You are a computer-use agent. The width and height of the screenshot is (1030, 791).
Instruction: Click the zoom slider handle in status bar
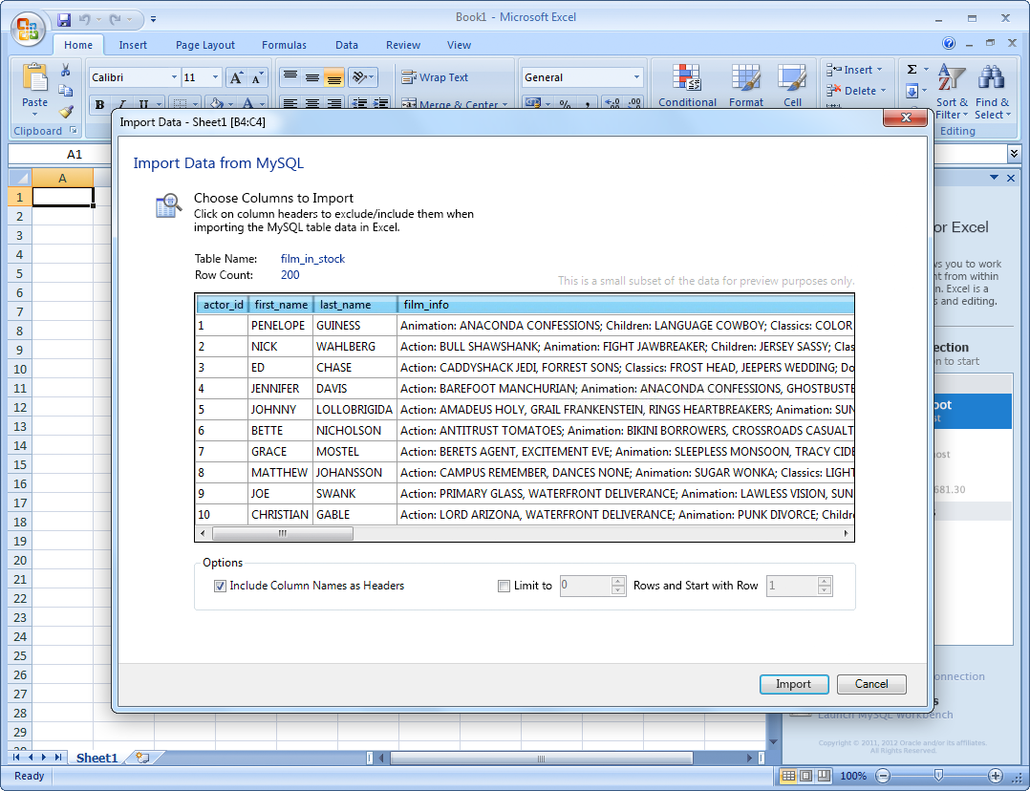[938, 776]
